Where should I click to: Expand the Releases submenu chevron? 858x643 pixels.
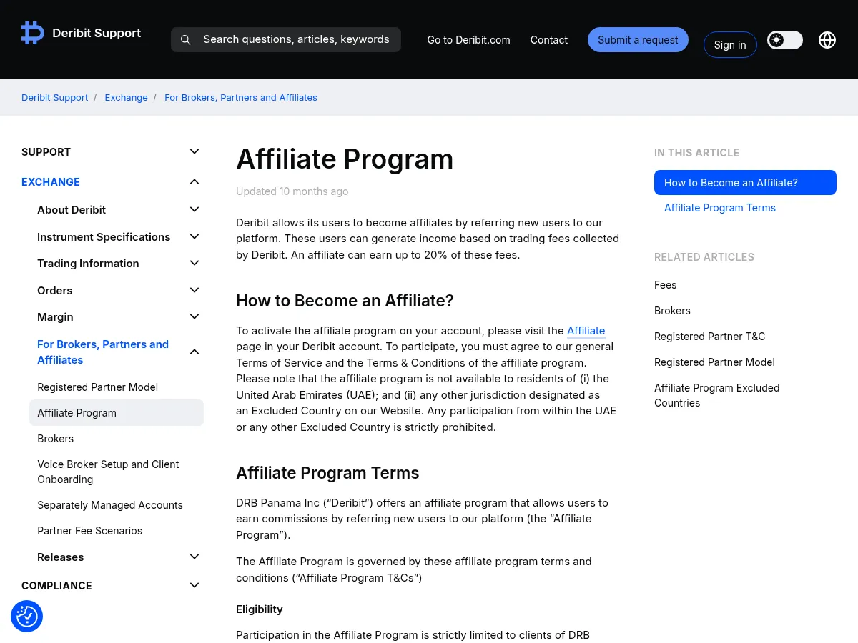194,557
